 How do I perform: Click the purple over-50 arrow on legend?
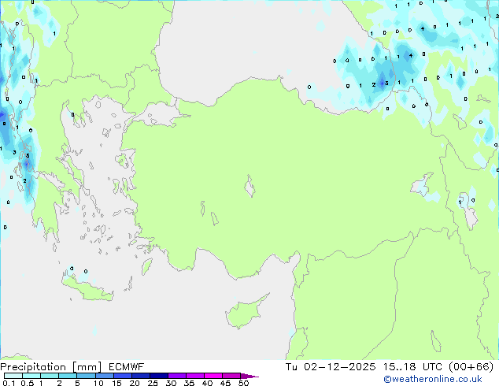(x=249, y=376)
